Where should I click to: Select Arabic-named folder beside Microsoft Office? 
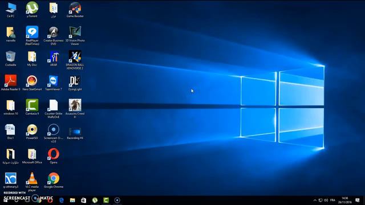pos(11,156)
